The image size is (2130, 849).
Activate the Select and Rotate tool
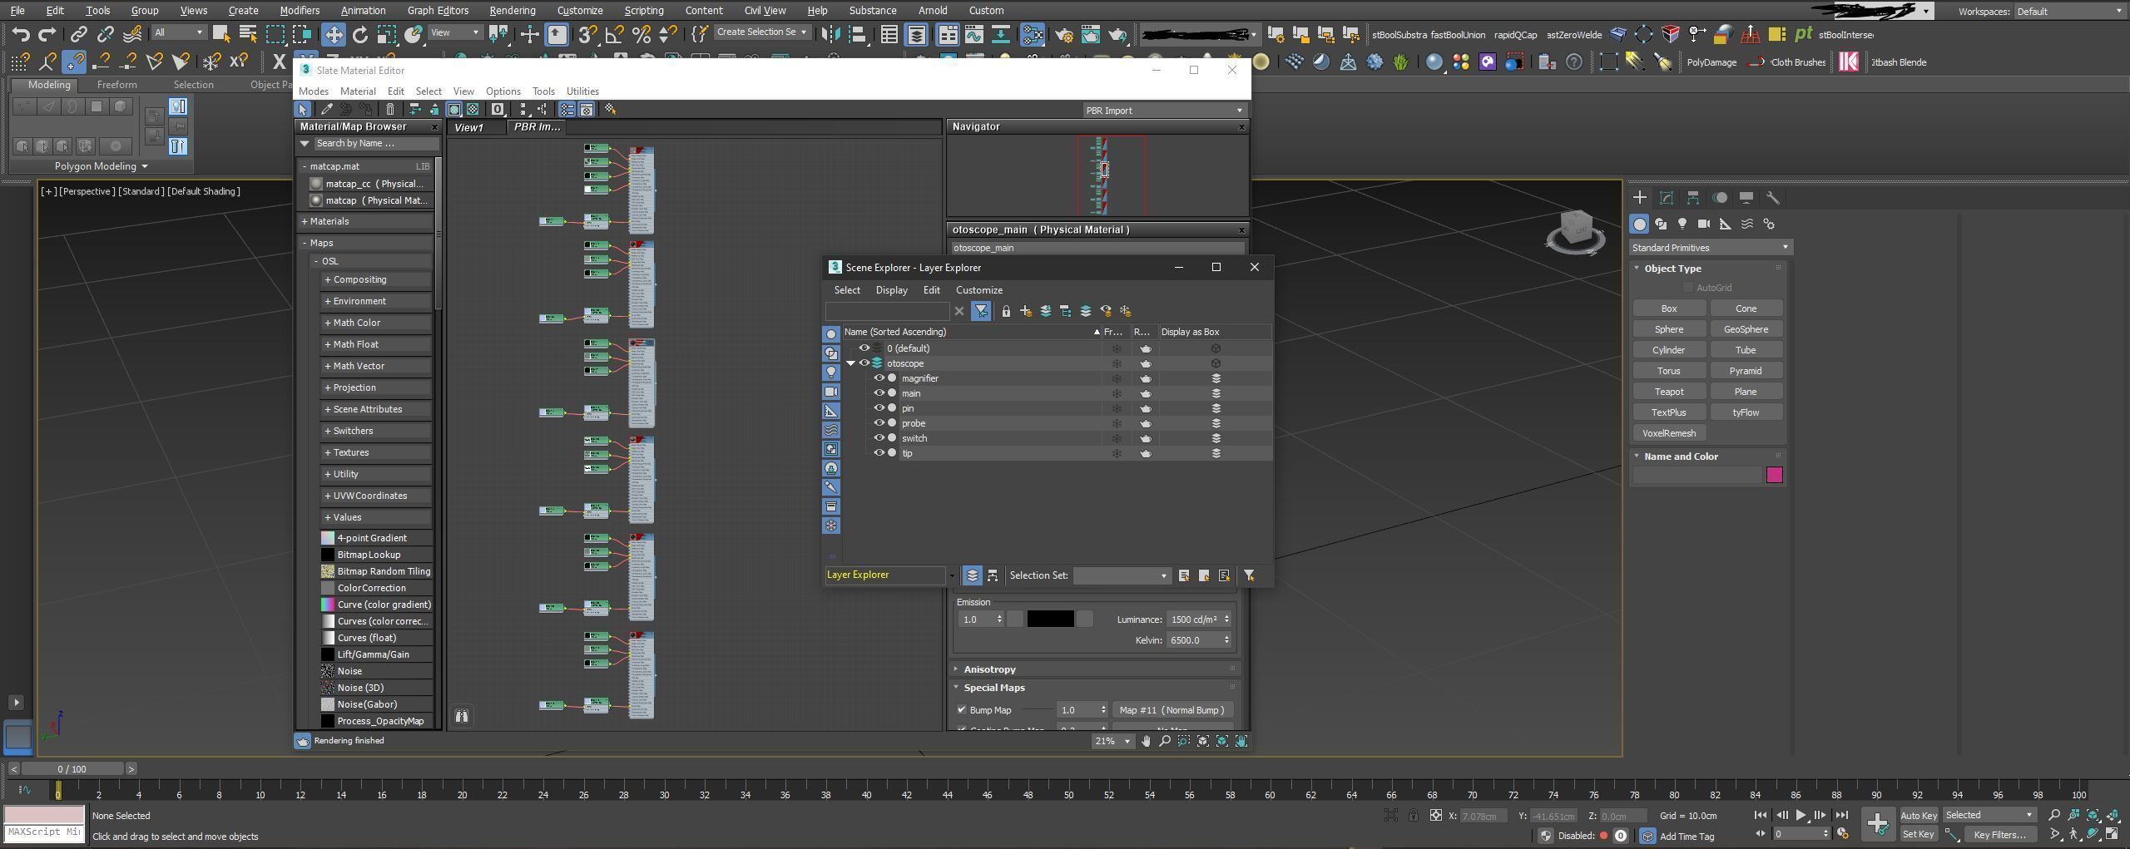coord(360,34)
